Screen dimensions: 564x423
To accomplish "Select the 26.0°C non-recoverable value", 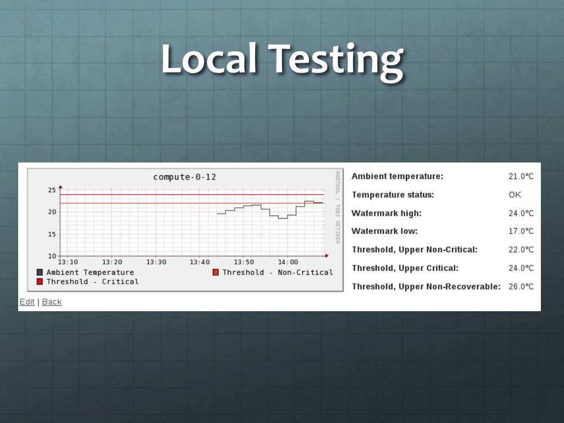I will tap(521, 286).
